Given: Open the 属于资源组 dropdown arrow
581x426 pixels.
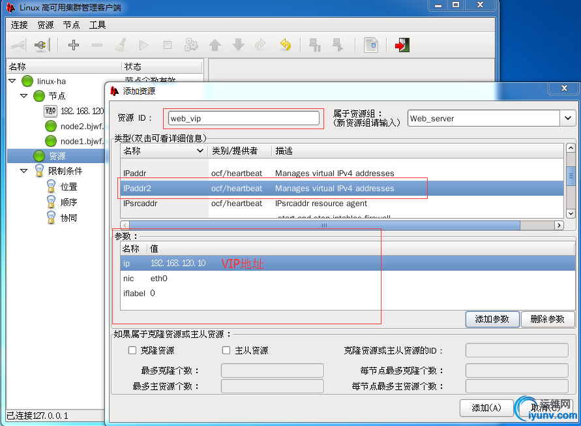Looking at the screenshot, I should point(568,118).
